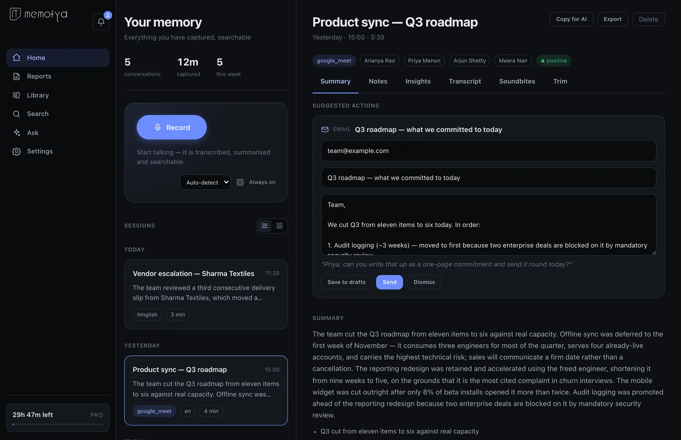Delete this conversation
Viewport: 681px width, 440px height.
[x=648, y=19]
